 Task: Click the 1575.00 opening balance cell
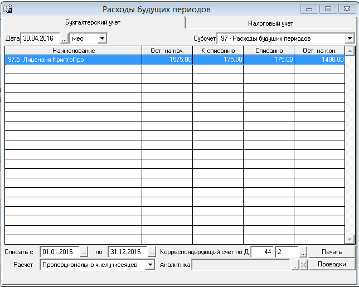pos(167,60)
